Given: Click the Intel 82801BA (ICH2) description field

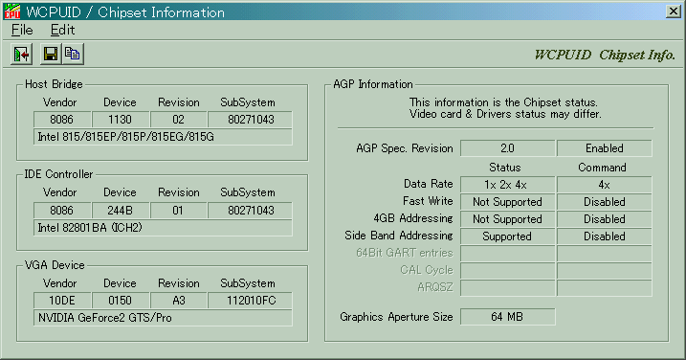Looking at the screenshot, I should (163, 228).
